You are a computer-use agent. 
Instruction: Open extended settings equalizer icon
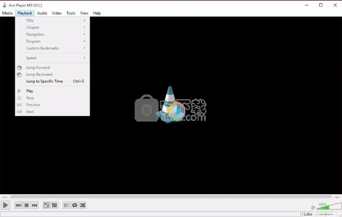54,205
